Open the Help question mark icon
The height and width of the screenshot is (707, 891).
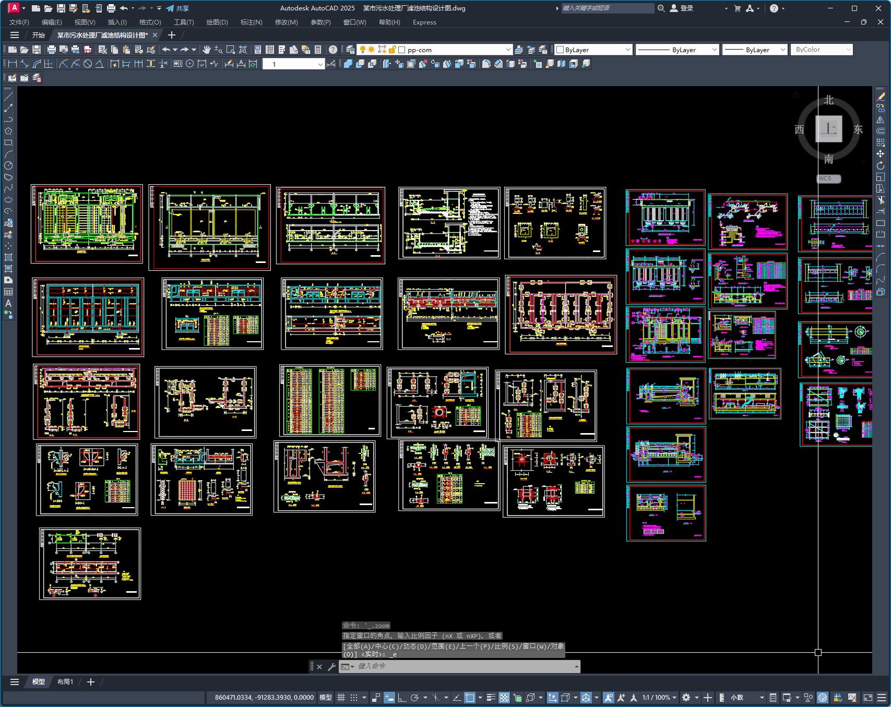pyautogui.click(x=333, y=50)
